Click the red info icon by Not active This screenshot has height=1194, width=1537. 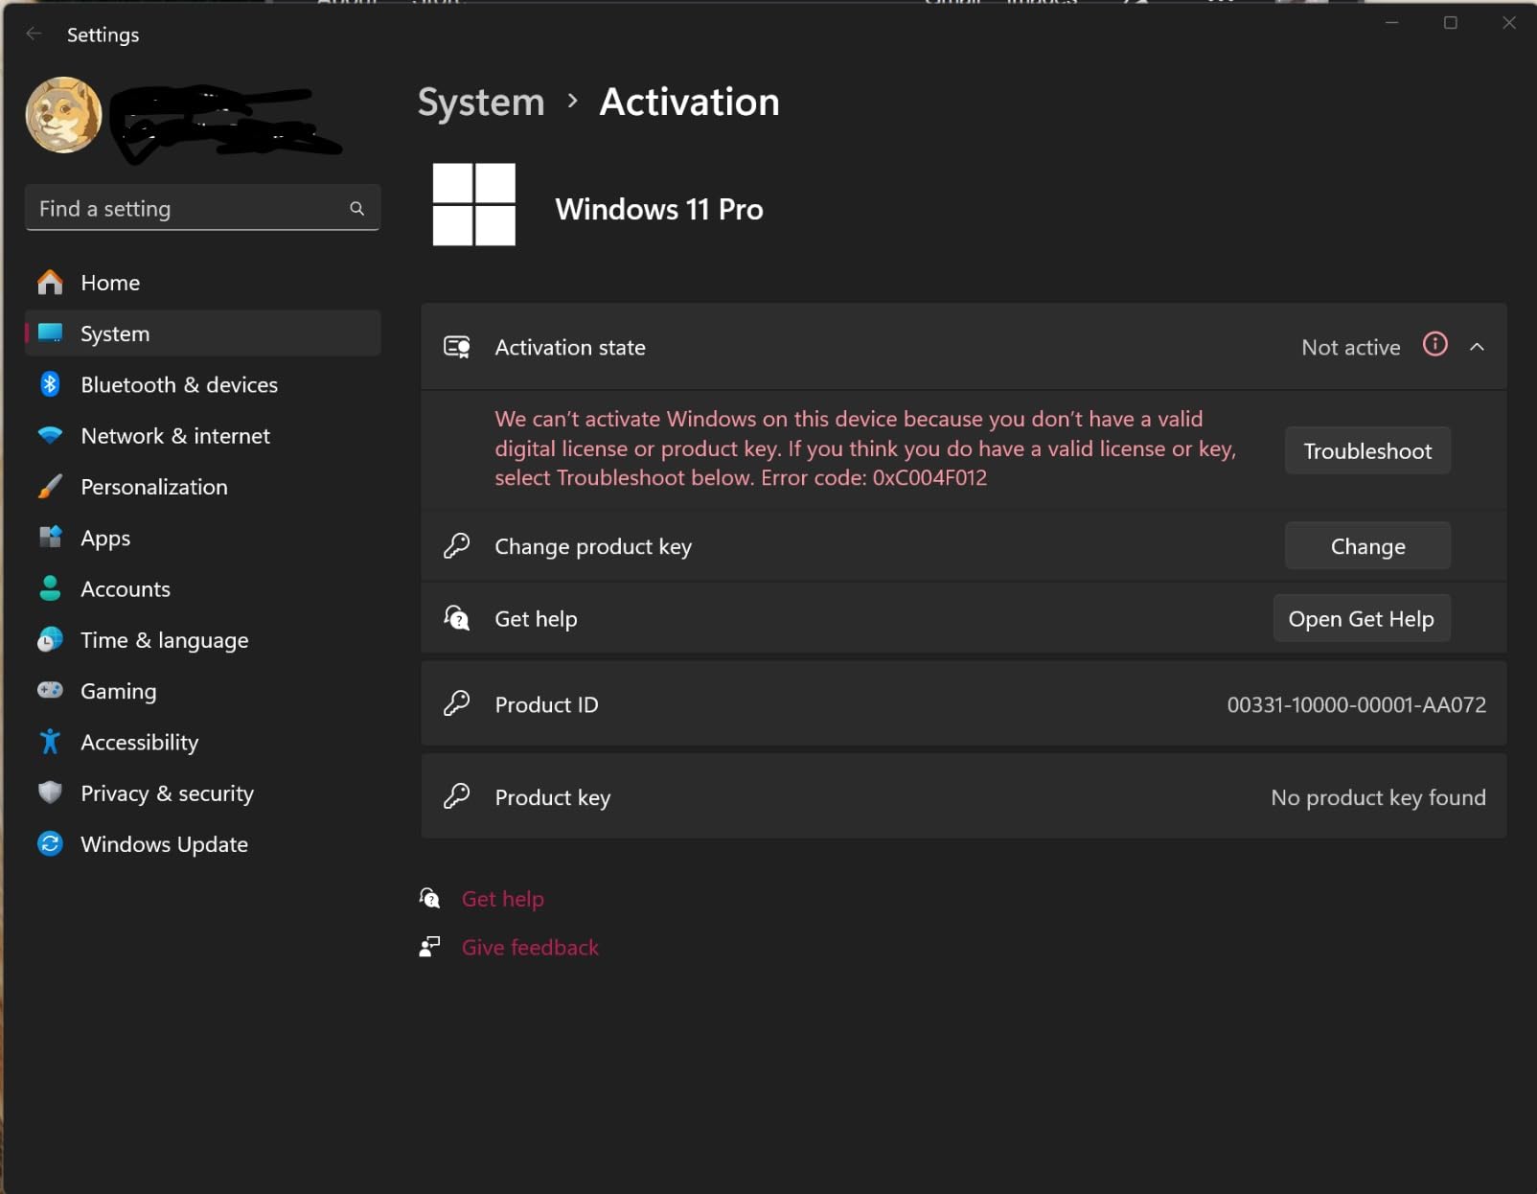coord(1435,344)
